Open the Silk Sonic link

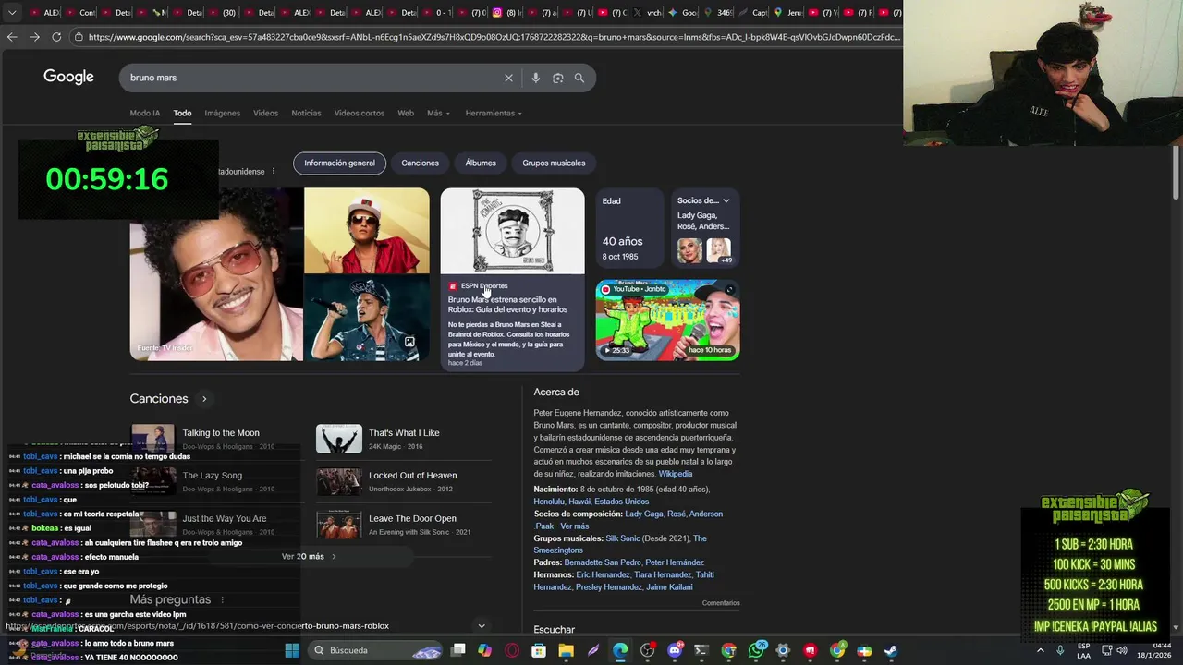click(x=623, y=538)
